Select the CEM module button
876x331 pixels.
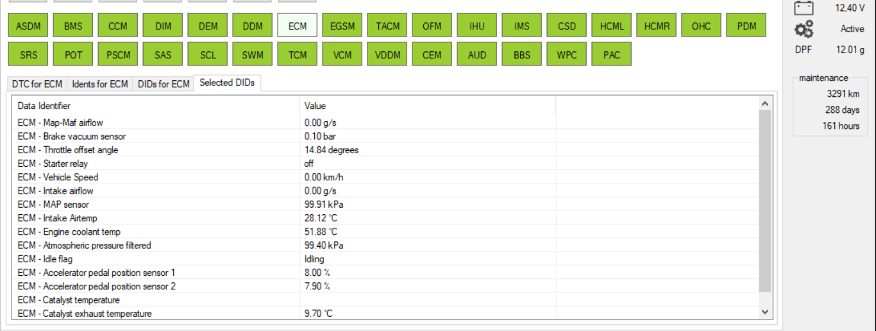pos(432,55)
